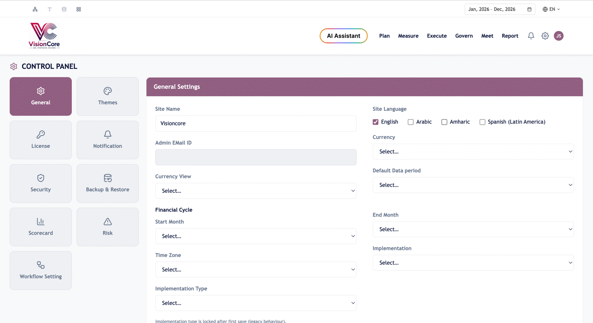Click the database icon in top bar
Image resolution: width=593 pixels, height=323 pixels.
[64, 9]
